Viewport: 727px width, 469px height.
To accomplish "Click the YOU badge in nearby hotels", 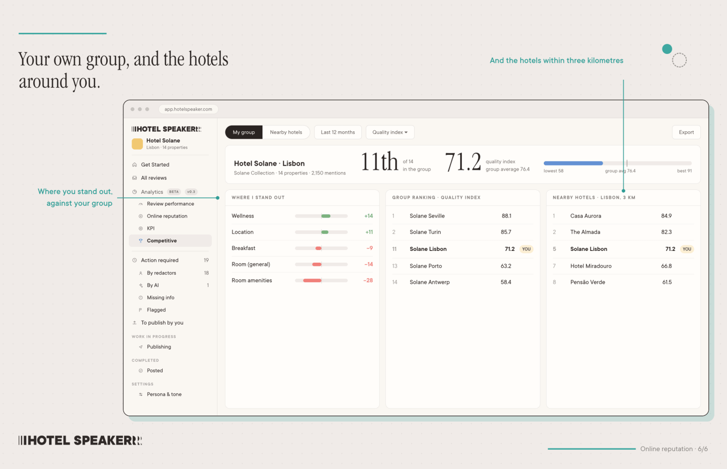I will click(x=687, y=249).
